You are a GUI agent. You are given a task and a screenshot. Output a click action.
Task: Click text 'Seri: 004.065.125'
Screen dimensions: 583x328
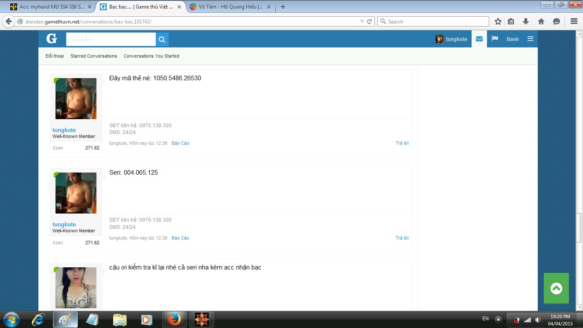coord(134,173)
